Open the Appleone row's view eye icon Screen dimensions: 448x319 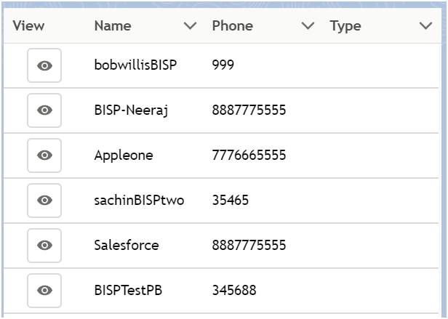pos(44,156)
